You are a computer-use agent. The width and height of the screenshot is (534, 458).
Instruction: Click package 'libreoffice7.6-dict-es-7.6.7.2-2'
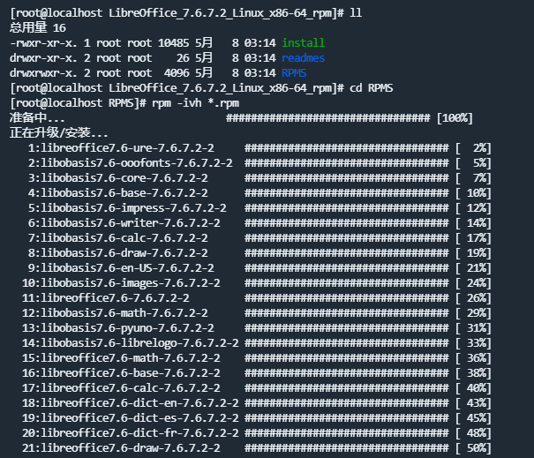coord(139,417)
